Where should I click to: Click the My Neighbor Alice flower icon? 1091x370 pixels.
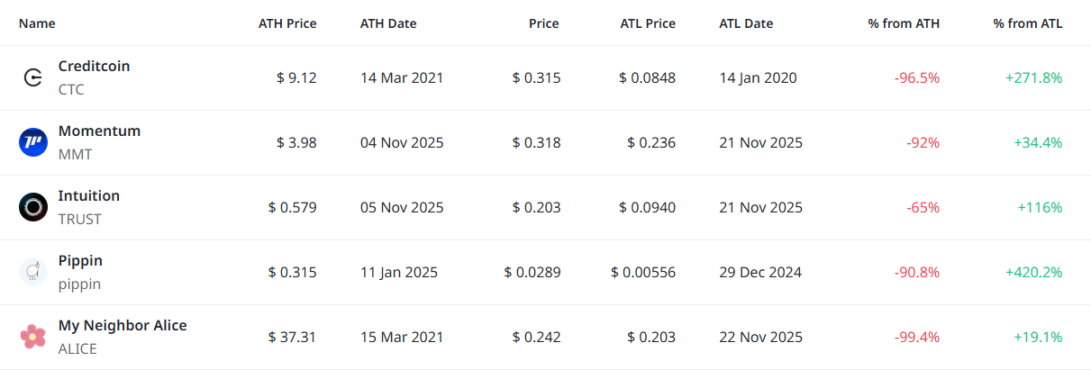[32, 337]
